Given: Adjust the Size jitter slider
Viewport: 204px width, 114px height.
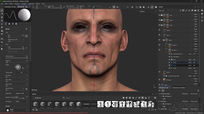Looking at the screenshot, I should (17, 77).
